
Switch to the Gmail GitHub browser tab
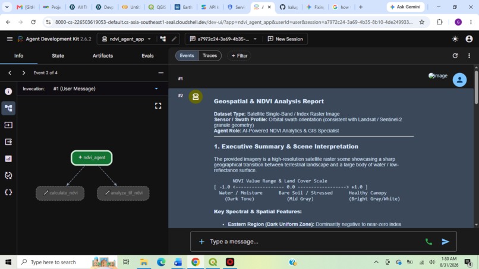pyautogui.click(x=26, y=7)
